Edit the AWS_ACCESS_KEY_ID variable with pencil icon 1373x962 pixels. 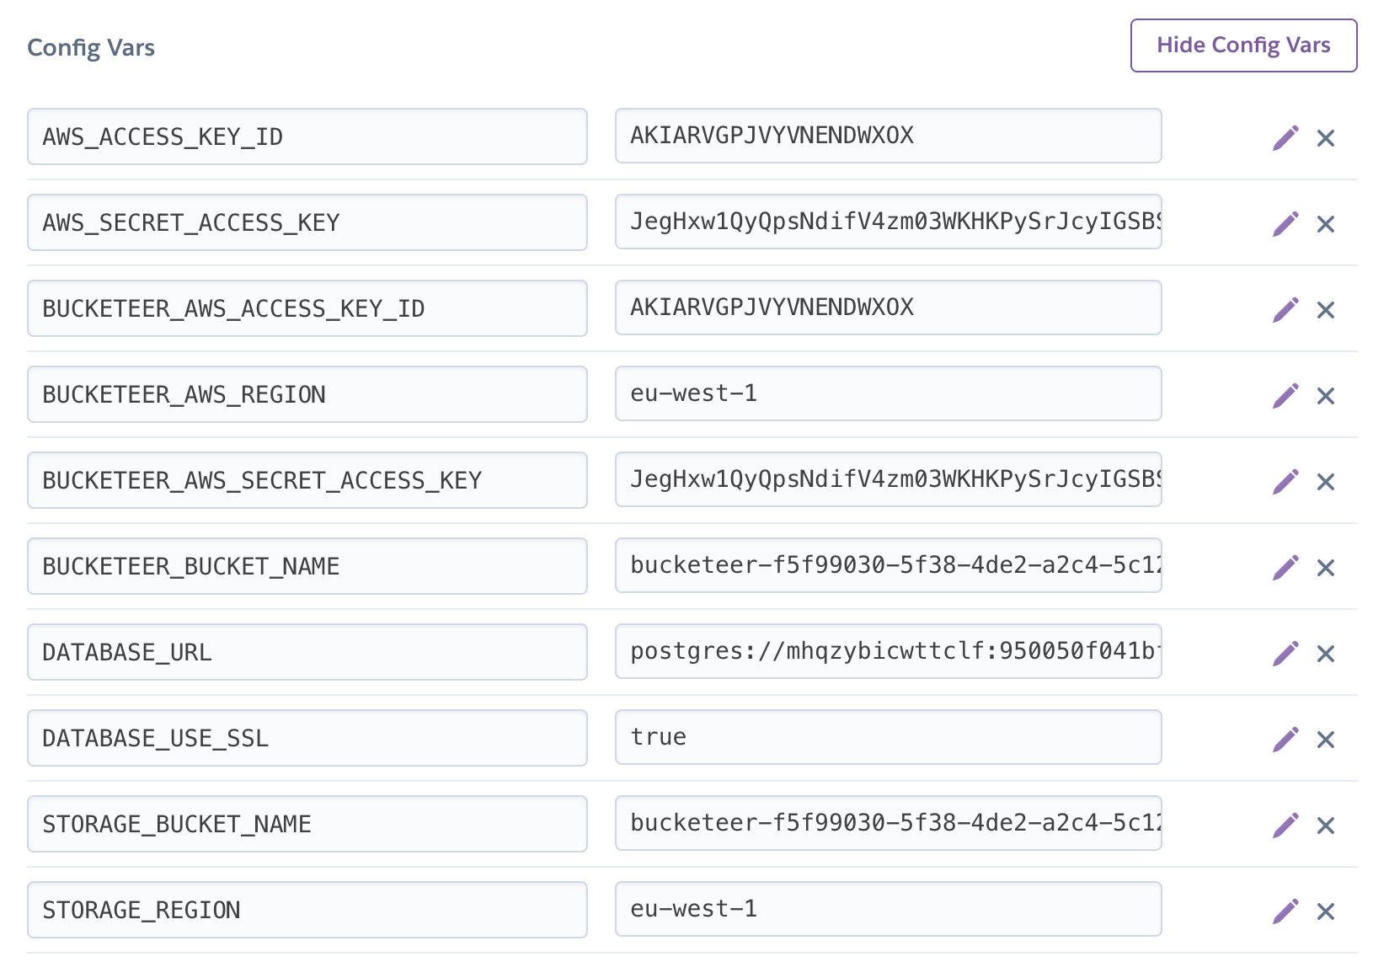(x=1285, y=137)
